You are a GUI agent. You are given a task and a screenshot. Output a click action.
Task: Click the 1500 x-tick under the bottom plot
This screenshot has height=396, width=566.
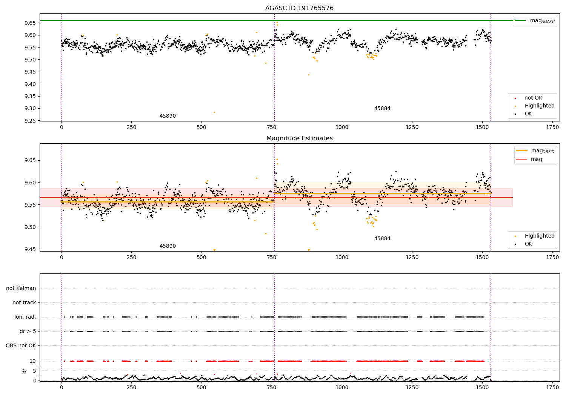(x=482, y=387)
